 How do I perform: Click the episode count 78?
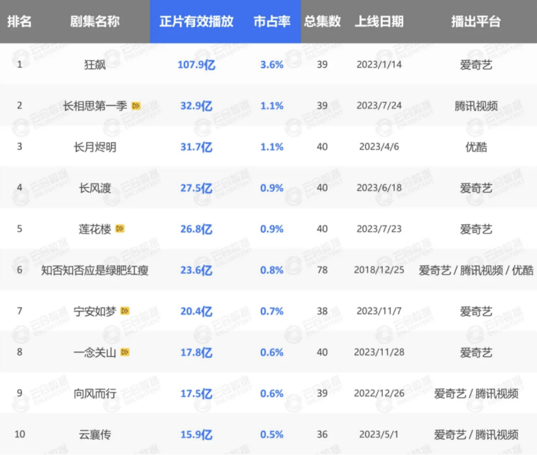(322, 270)
